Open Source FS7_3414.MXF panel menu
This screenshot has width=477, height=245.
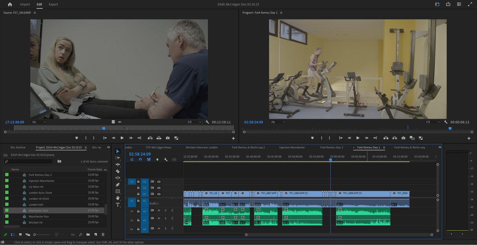[x=35, y=13]
